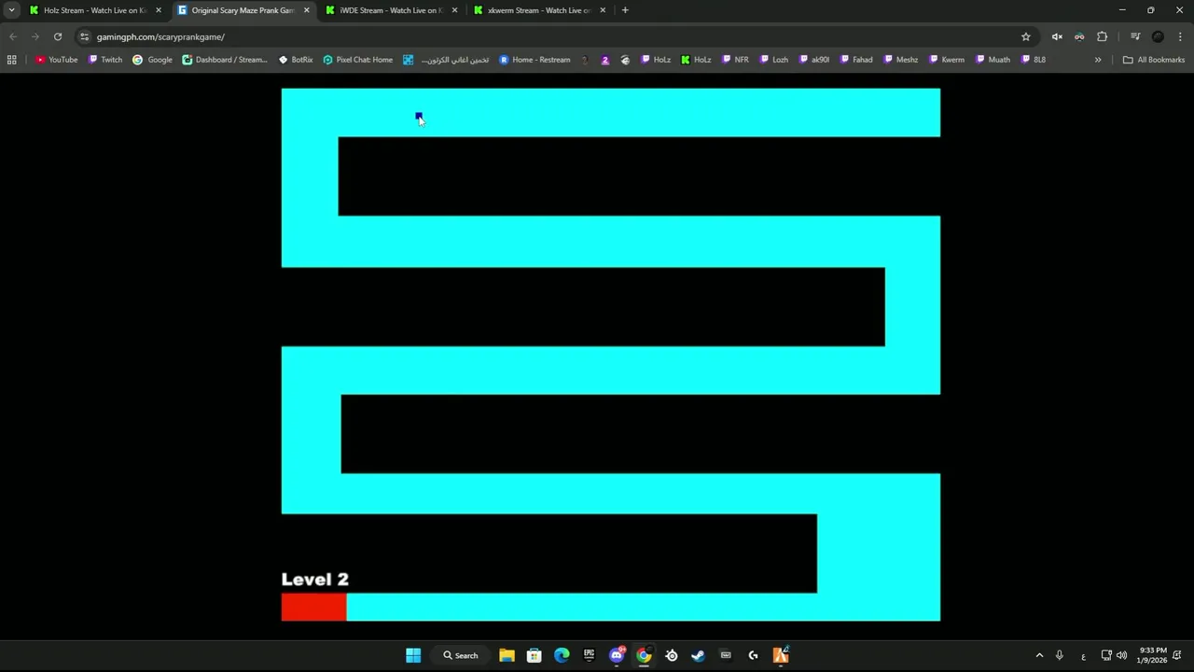Show hidden system tray icons
Screen dimensions: 1194x672
1039,655
